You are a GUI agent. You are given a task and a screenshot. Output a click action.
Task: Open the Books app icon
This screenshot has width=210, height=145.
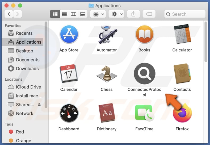(145, 34)
